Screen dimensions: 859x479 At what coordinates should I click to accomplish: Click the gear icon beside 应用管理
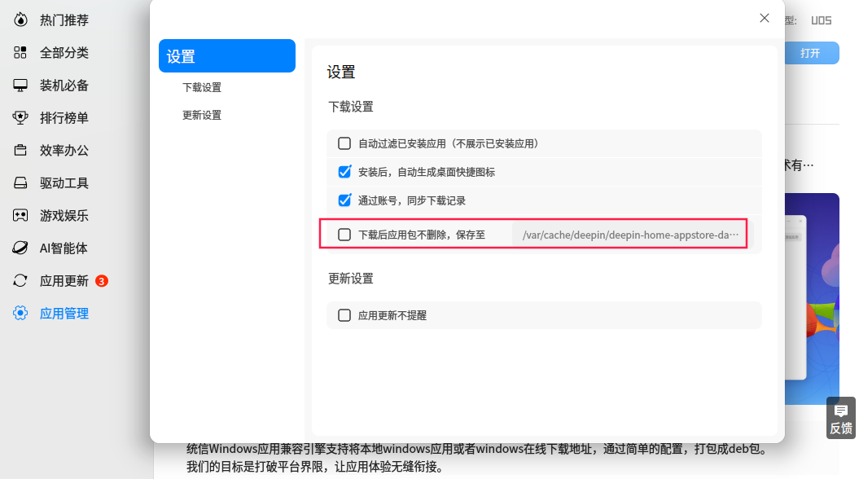pos(20,313)
